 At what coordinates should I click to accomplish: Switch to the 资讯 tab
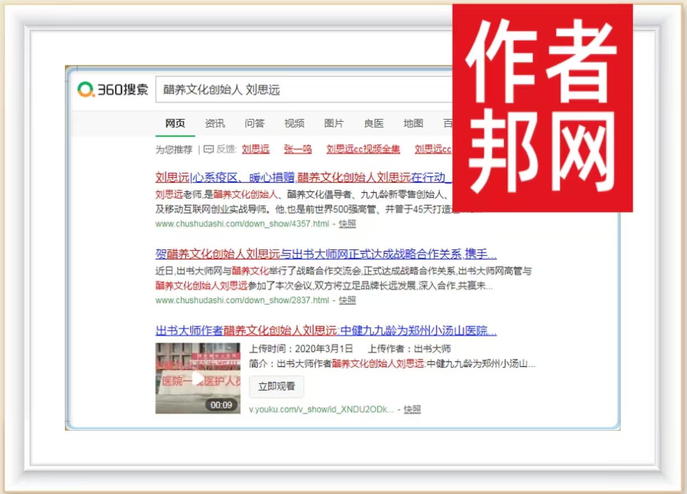click(215, 124)
